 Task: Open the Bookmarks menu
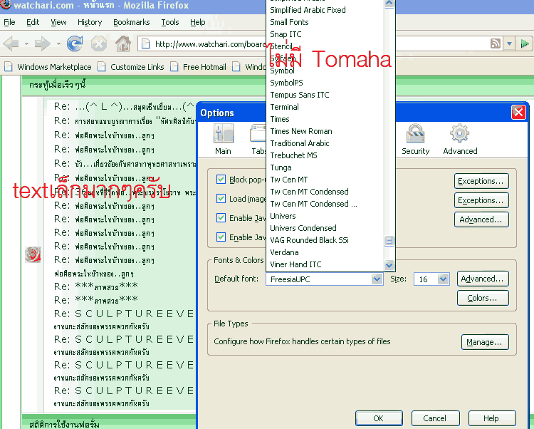point(132,22)
